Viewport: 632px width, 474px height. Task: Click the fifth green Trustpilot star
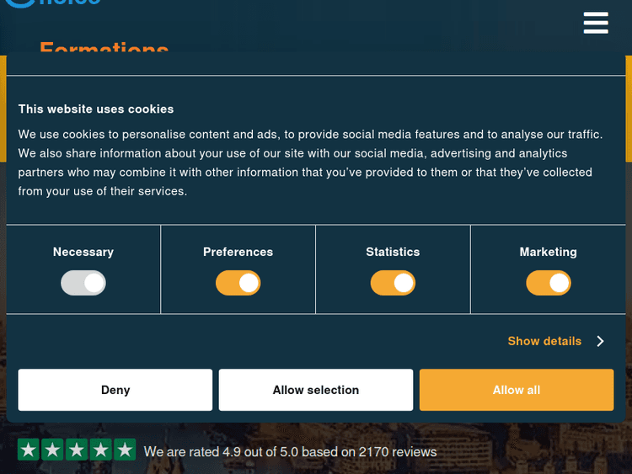click(x=125, y=450)
